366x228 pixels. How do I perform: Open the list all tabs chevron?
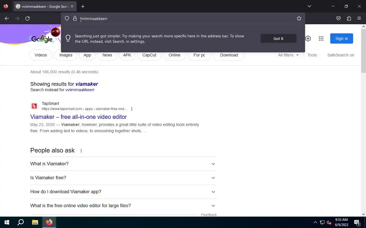pos(309,6)
